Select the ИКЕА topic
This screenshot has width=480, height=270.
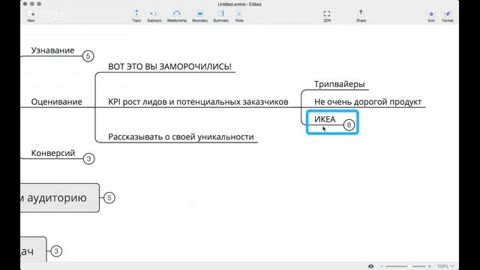(x=325, y=119)
